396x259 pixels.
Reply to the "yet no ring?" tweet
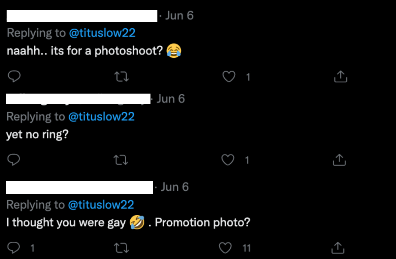coord(14,160)
